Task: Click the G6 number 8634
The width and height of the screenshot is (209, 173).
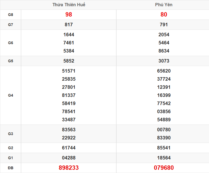Action: (x=164, y=51)
